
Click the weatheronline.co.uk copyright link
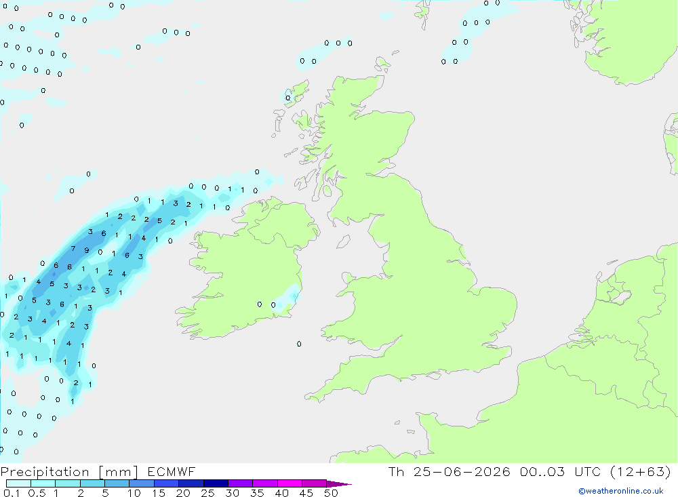coord(620,491)
